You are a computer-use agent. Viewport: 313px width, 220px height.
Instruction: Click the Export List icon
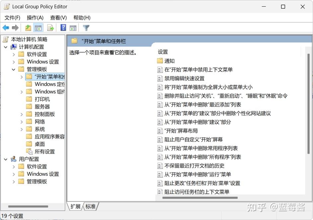[51, 28]
